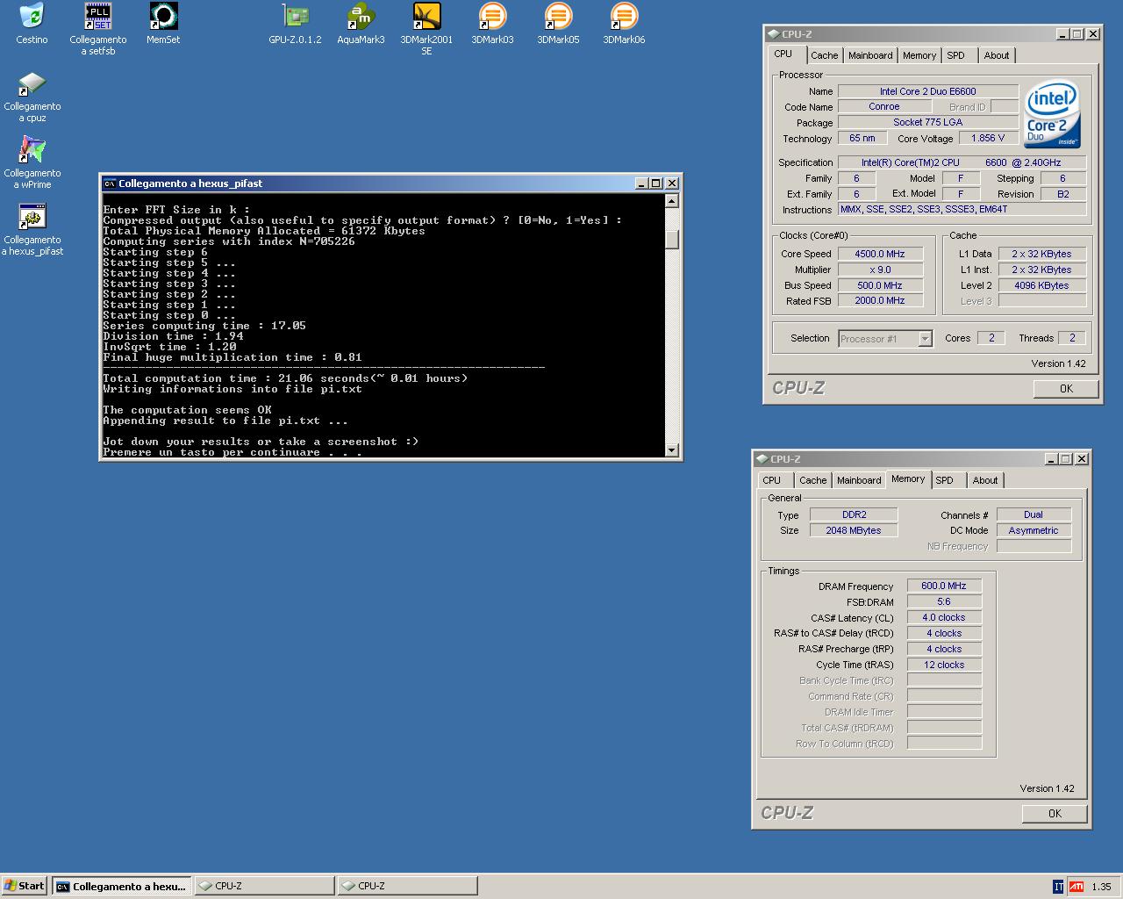Viewport: 1123px width, 899px height.
Task: Click the Name field Intel Core 2 Duo E6600
Action: 928,91
